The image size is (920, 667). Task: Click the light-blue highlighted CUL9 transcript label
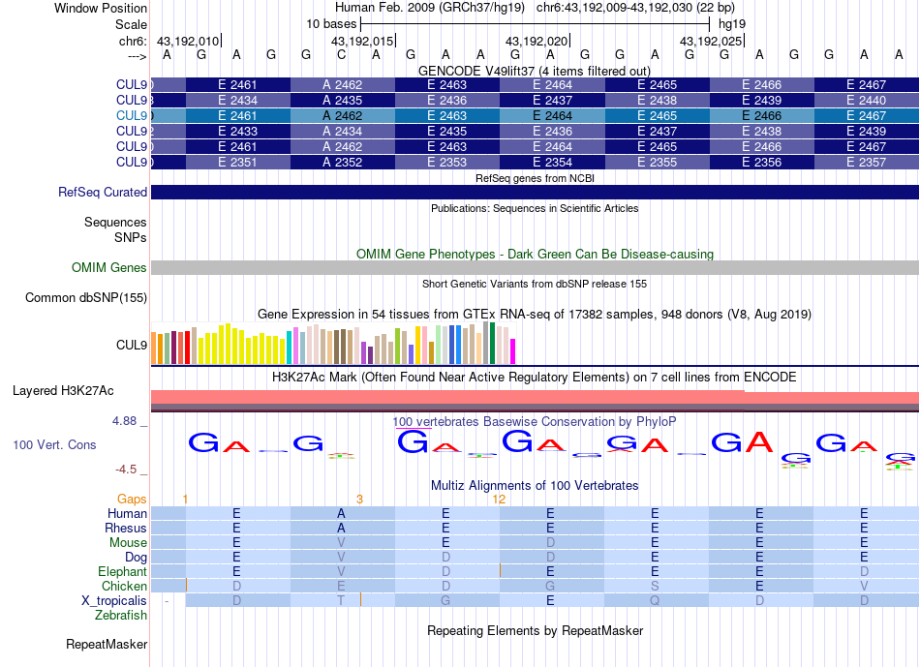132,115
